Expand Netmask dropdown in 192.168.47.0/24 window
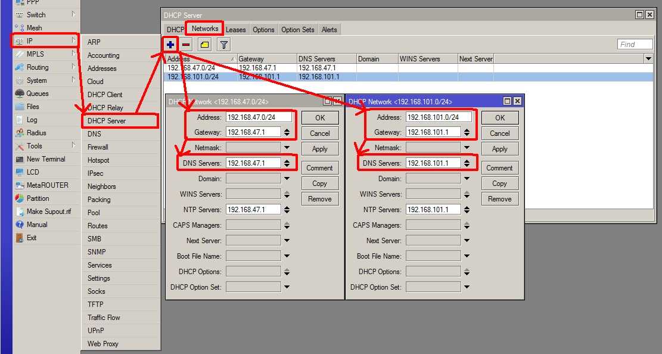Viewport: 662px width, 354px height. pos(287,148)
